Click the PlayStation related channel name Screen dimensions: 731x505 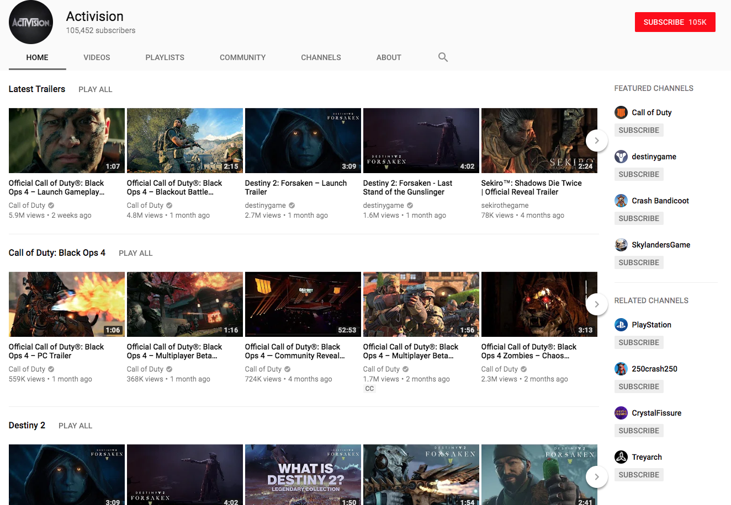(651, 325)
